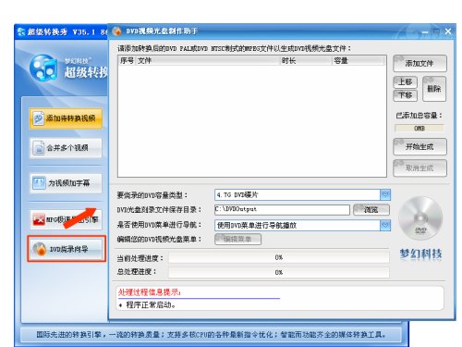Click the flame icon in title bar
Screen dimensions: 462x347
[117, 31]
